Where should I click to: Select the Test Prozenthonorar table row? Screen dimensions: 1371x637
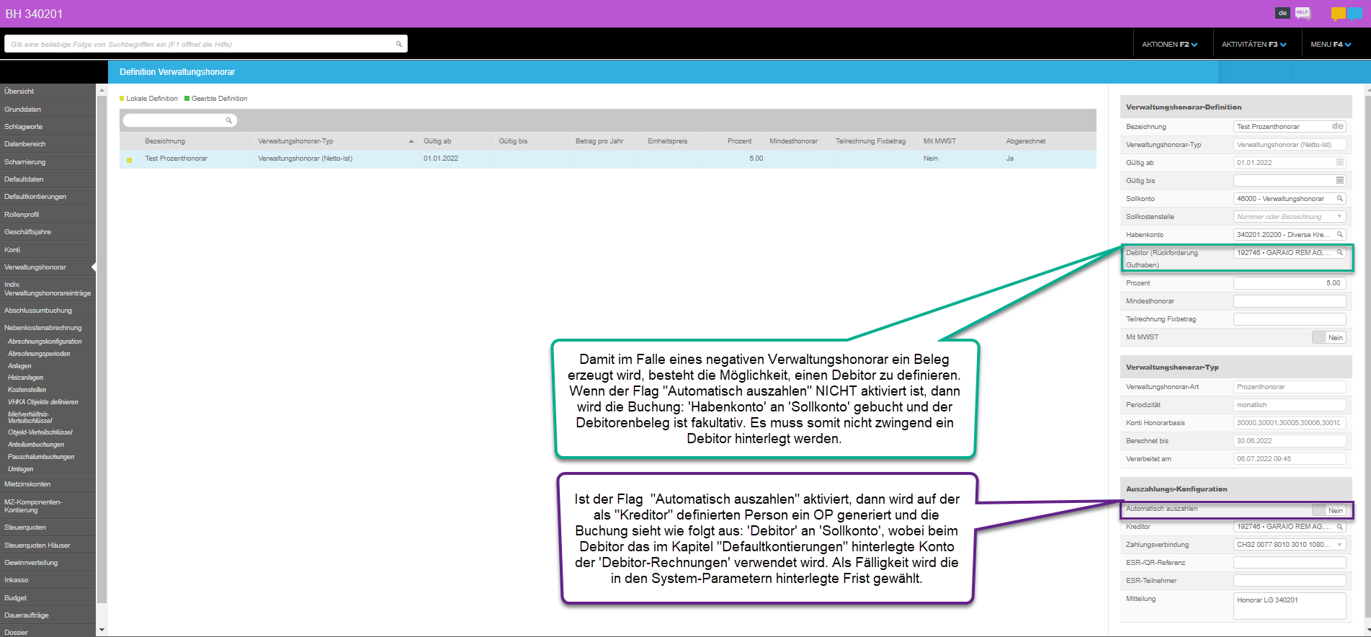point(176,159)
